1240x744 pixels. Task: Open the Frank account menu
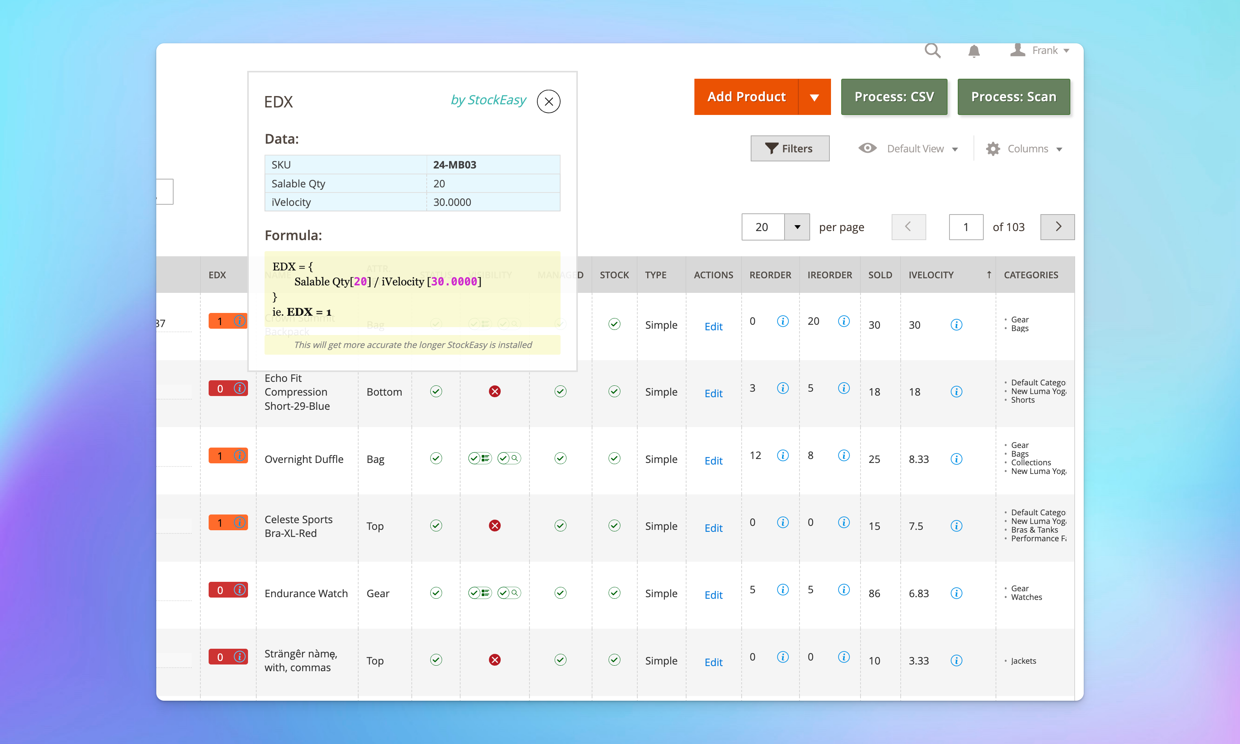tap(1040, 51)
